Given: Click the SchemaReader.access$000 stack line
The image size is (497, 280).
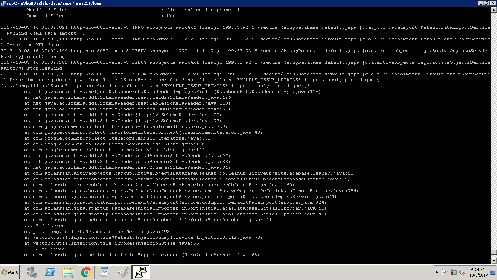Looking at the screenshot, I should tap(127, 109).
